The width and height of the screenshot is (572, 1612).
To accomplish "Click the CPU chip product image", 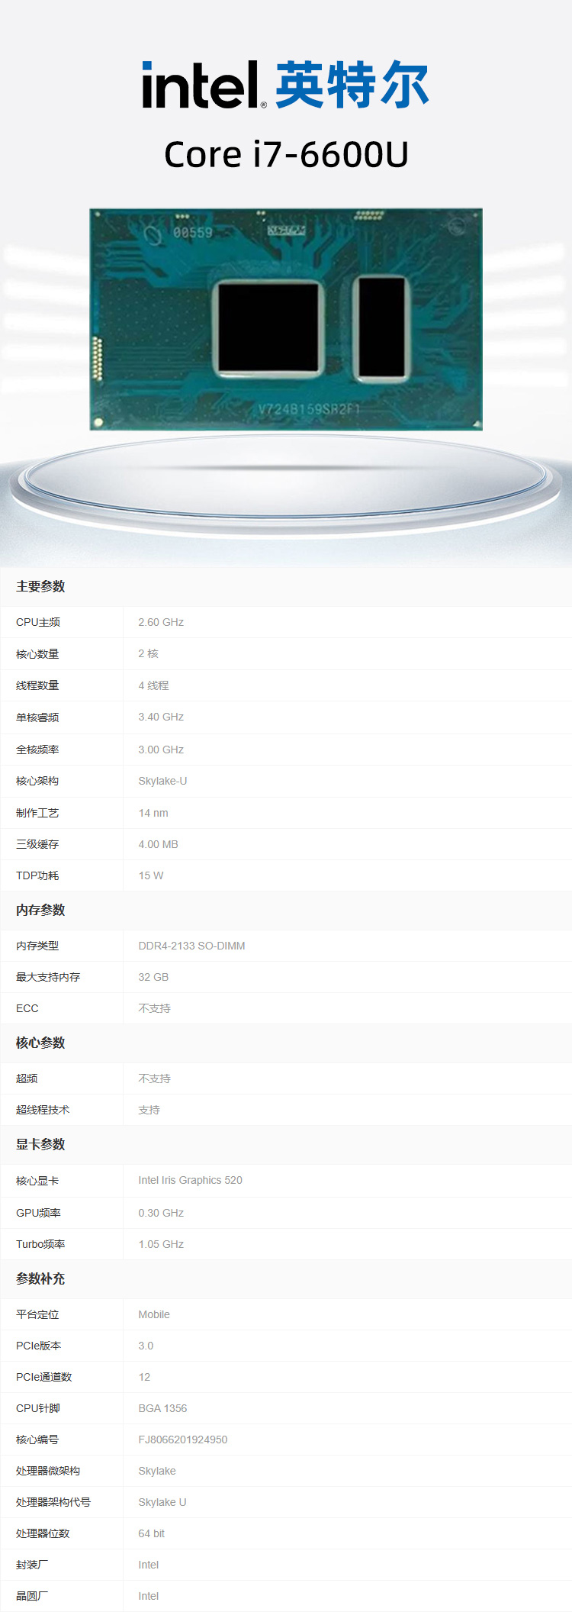I will click(x=286, y=319).
